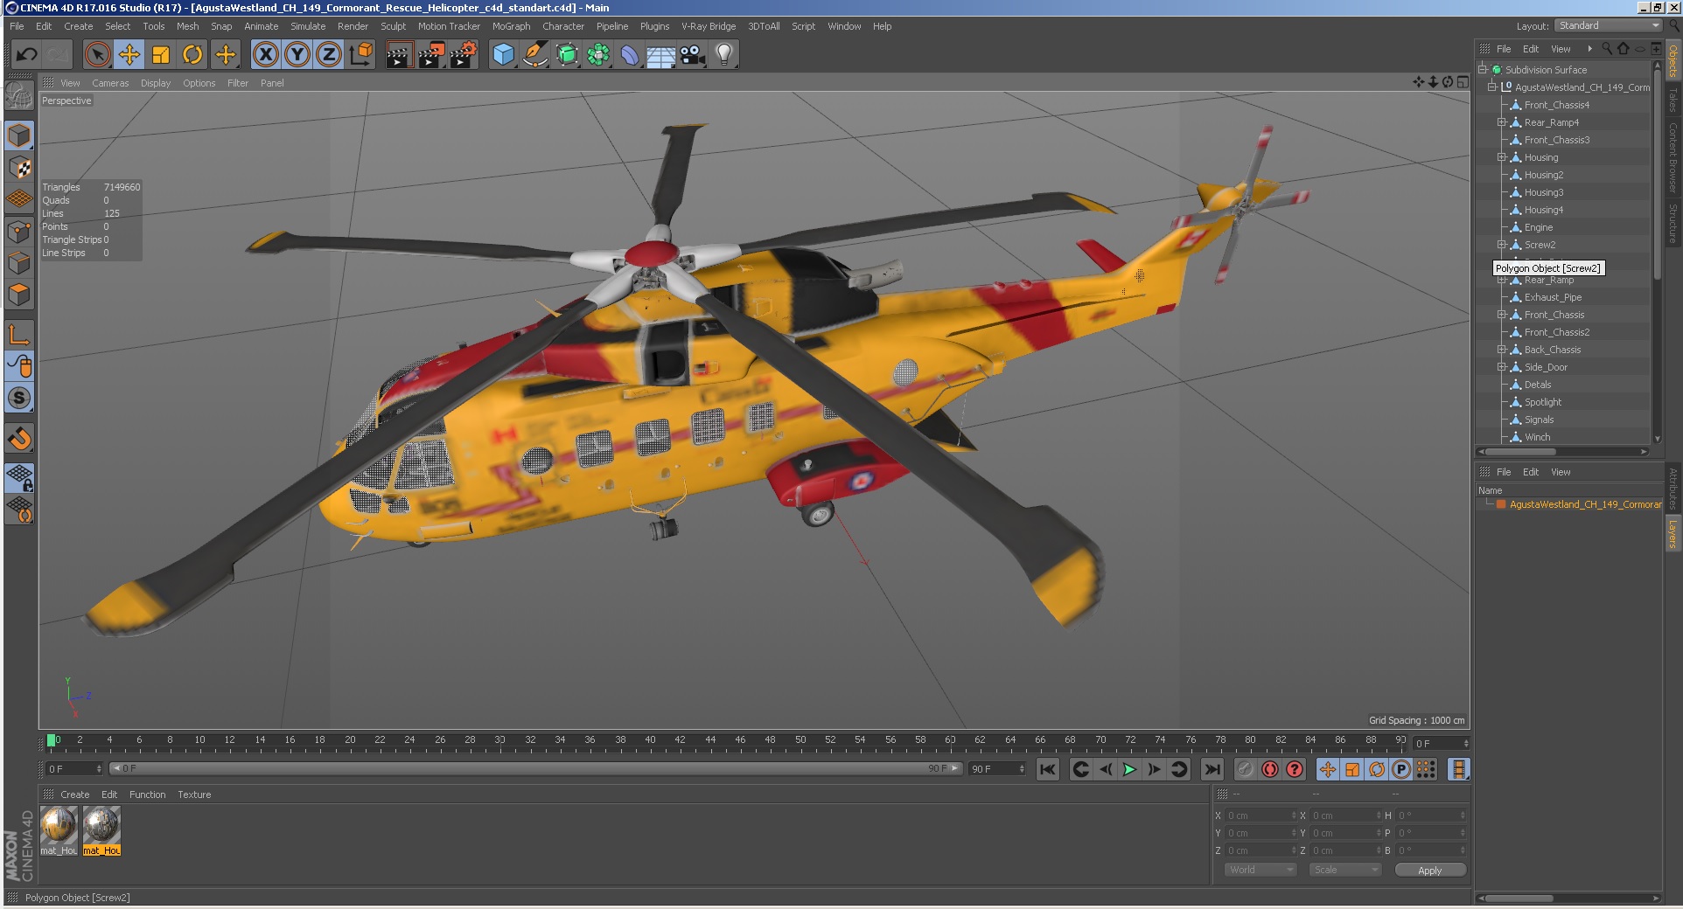Open Edit Render Settings gear clapperboard
Image resolution: width=1683 pixels, height=909 pixels.
463,55
